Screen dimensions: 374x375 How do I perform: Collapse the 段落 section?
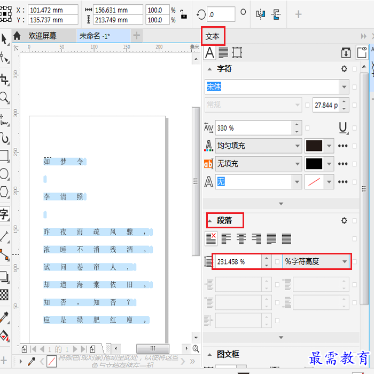(x=209, y=221)
